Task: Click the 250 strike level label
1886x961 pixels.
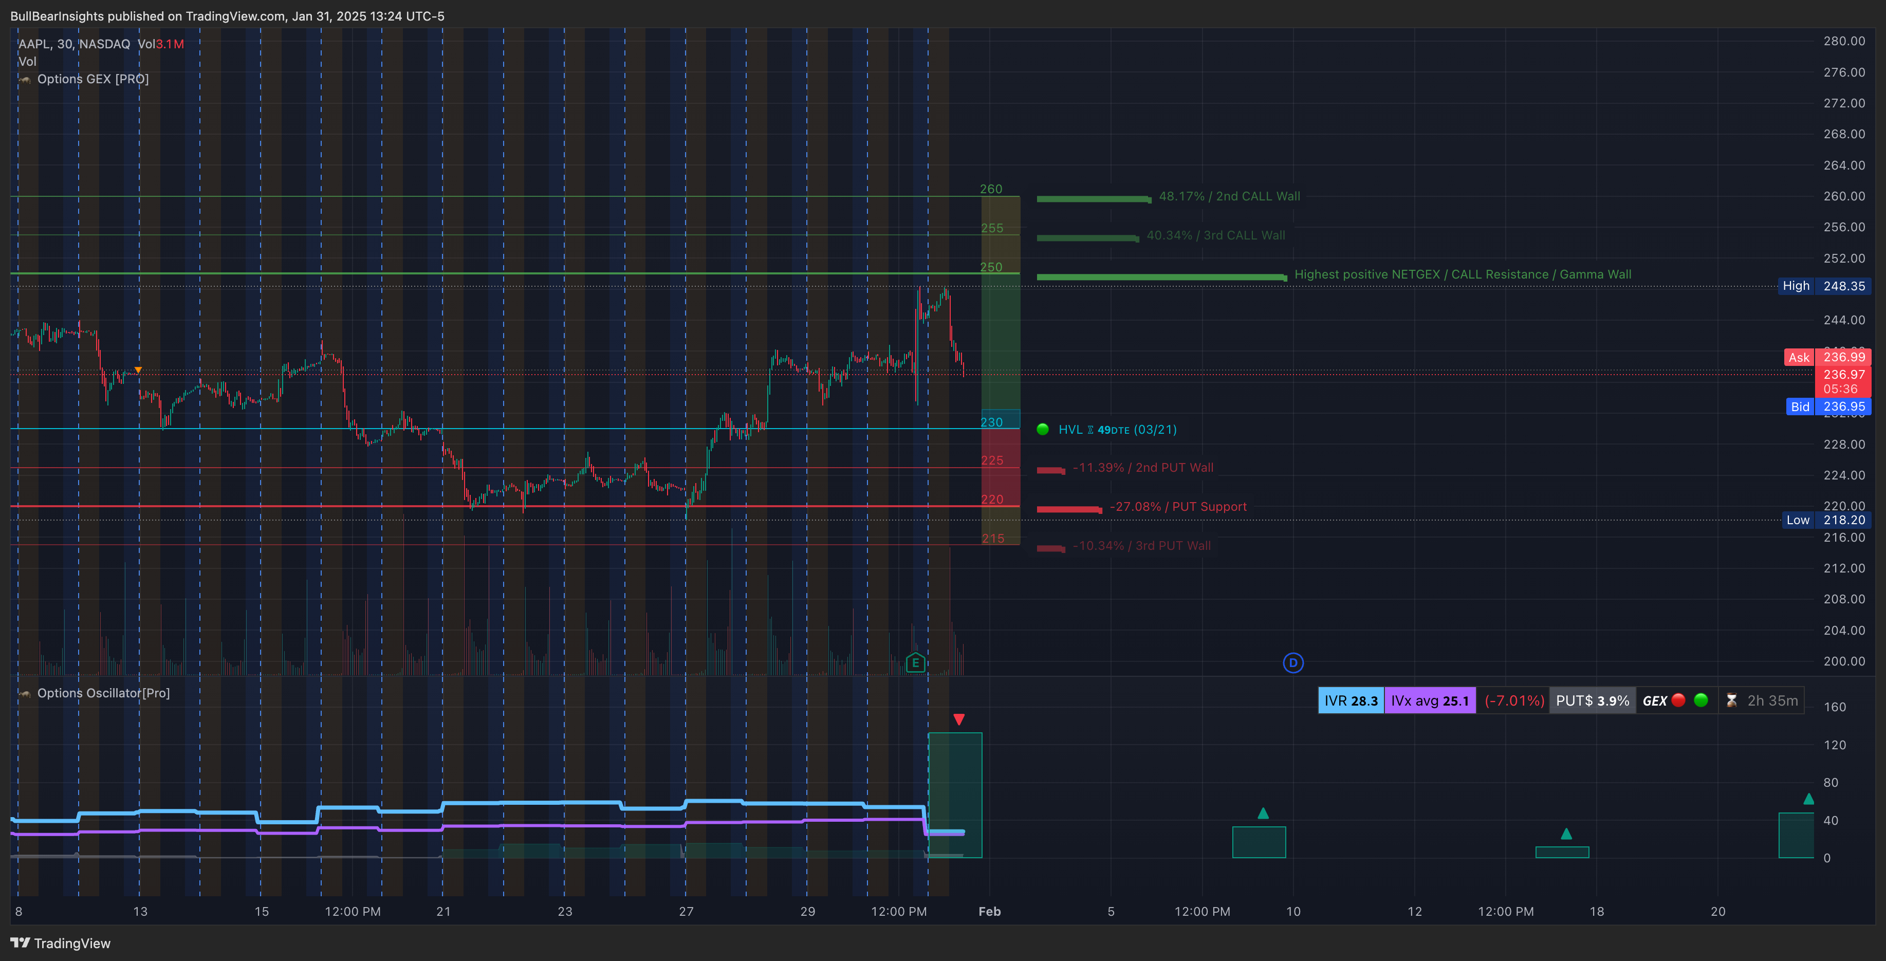Action: 991,267
